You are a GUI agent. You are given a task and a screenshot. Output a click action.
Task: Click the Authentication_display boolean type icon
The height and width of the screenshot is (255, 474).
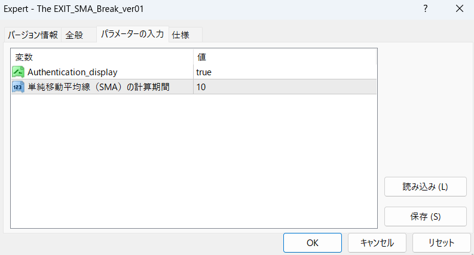pyautogui.click(x=18, y=72)
